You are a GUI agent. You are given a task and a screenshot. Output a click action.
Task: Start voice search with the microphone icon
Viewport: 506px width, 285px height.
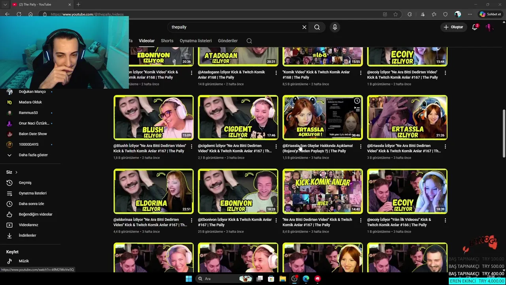pos(335,27)
